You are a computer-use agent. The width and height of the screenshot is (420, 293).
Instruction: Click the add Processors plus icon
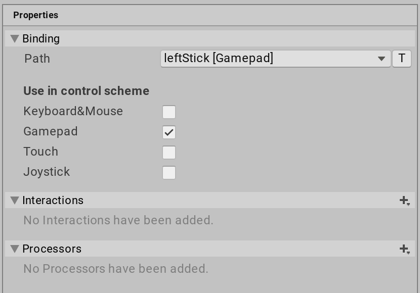[404, 249]
